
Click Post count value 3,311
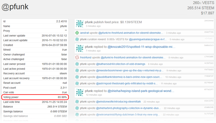[63, 88]
